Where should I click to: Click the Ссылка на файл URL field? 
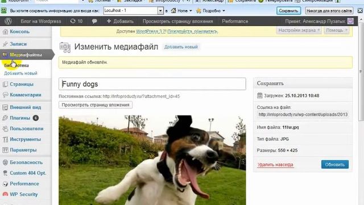click(303, 114)
